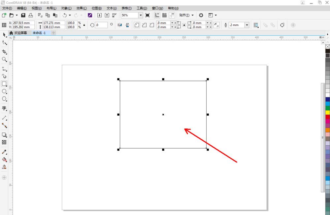Open the 效果 (Effects) menu
The image size is (330, 215).
[82, 8]
